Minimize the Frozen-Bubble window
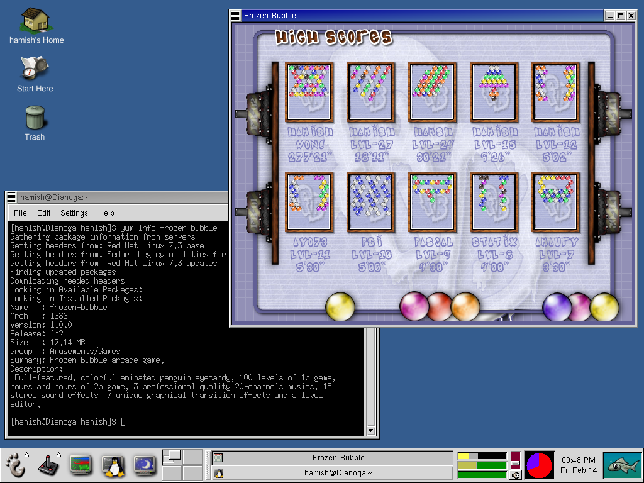 point(610,16)
